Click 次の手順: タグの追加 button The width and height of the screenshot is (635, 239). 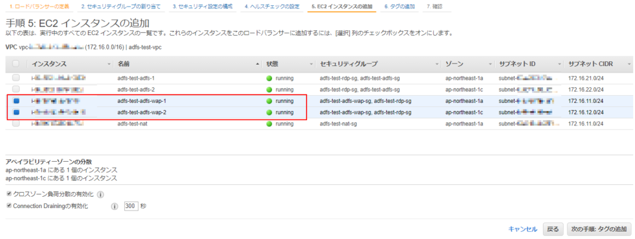tap(599, 229)
